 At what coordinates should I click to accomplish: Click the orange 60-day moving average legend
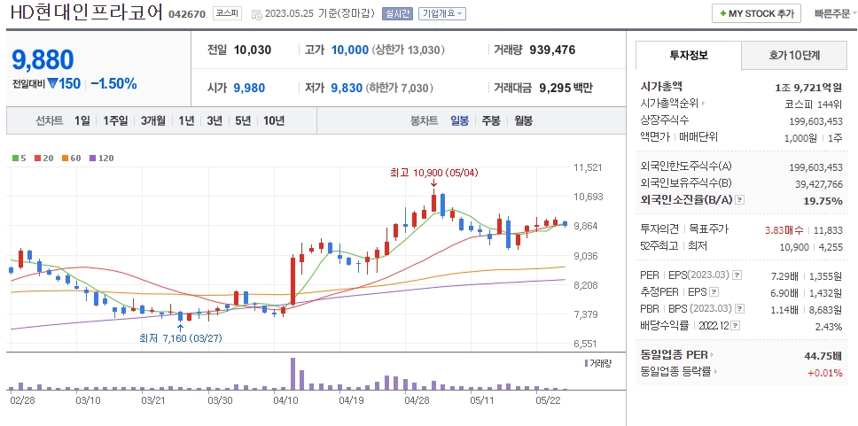pyautogui.click(x=71, y=158)
